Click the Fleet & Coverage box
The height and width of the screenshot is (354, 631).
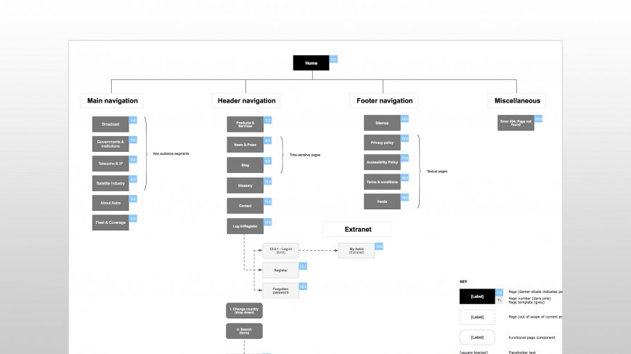110,222
